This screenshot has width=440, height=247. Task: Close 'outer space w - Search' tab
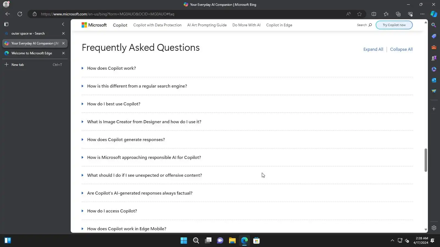(x=63, y=33)
